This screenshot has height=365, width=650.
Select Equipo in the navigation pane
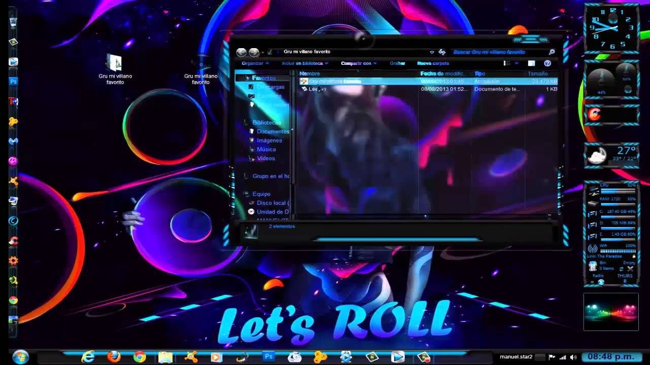point(261,194)
